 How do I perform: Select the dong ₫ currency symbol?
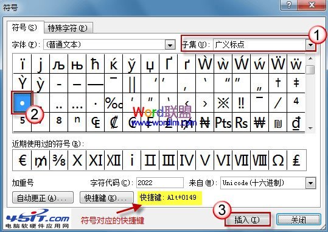[296, 122]
